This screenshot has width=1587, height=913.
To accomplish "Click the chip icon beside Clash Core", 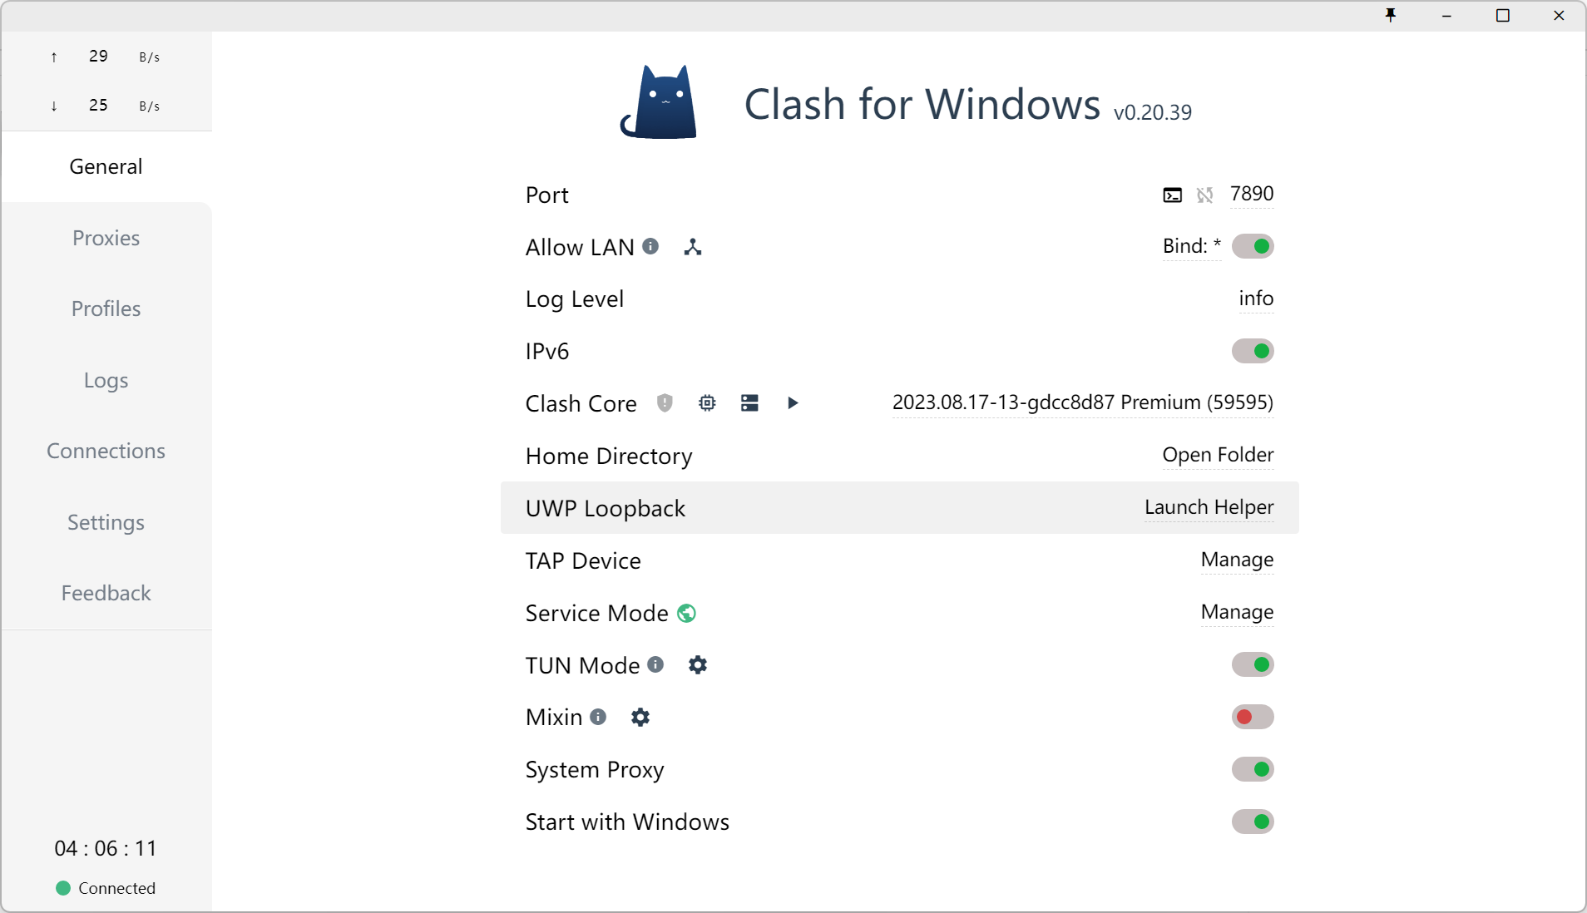I will coord(707,403).
